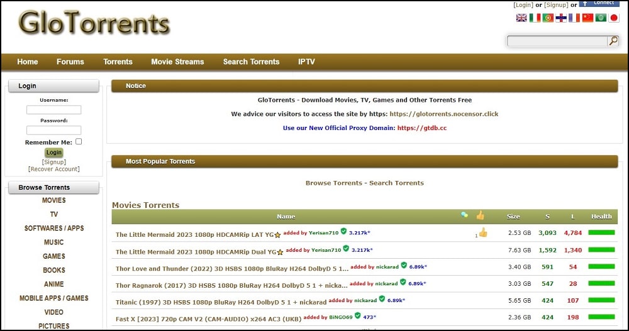This screenshot has width=629, height=331.
Task: Focus the Username input field
Action: pos(53,110)
